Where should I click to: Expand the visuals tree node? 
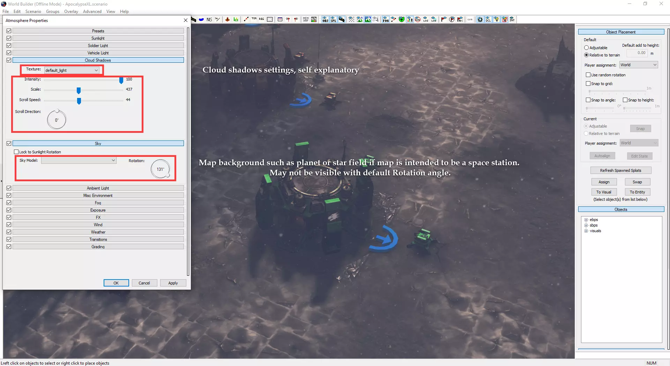(586, 231)
